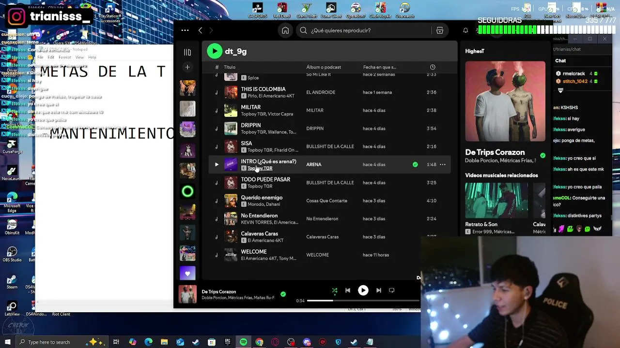The image size is (620, 348).
Task: Skip to next track
Action: coord(378,290)
